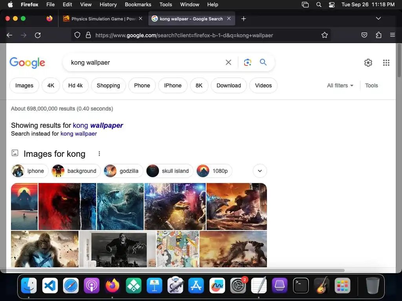
Task: Open Google quick settings gear
Action: [368, 63]
